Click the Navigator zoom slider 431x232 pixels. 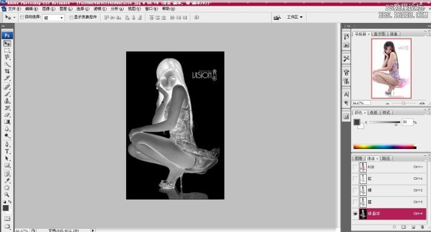pyautogui.click(x=404, y=103)
